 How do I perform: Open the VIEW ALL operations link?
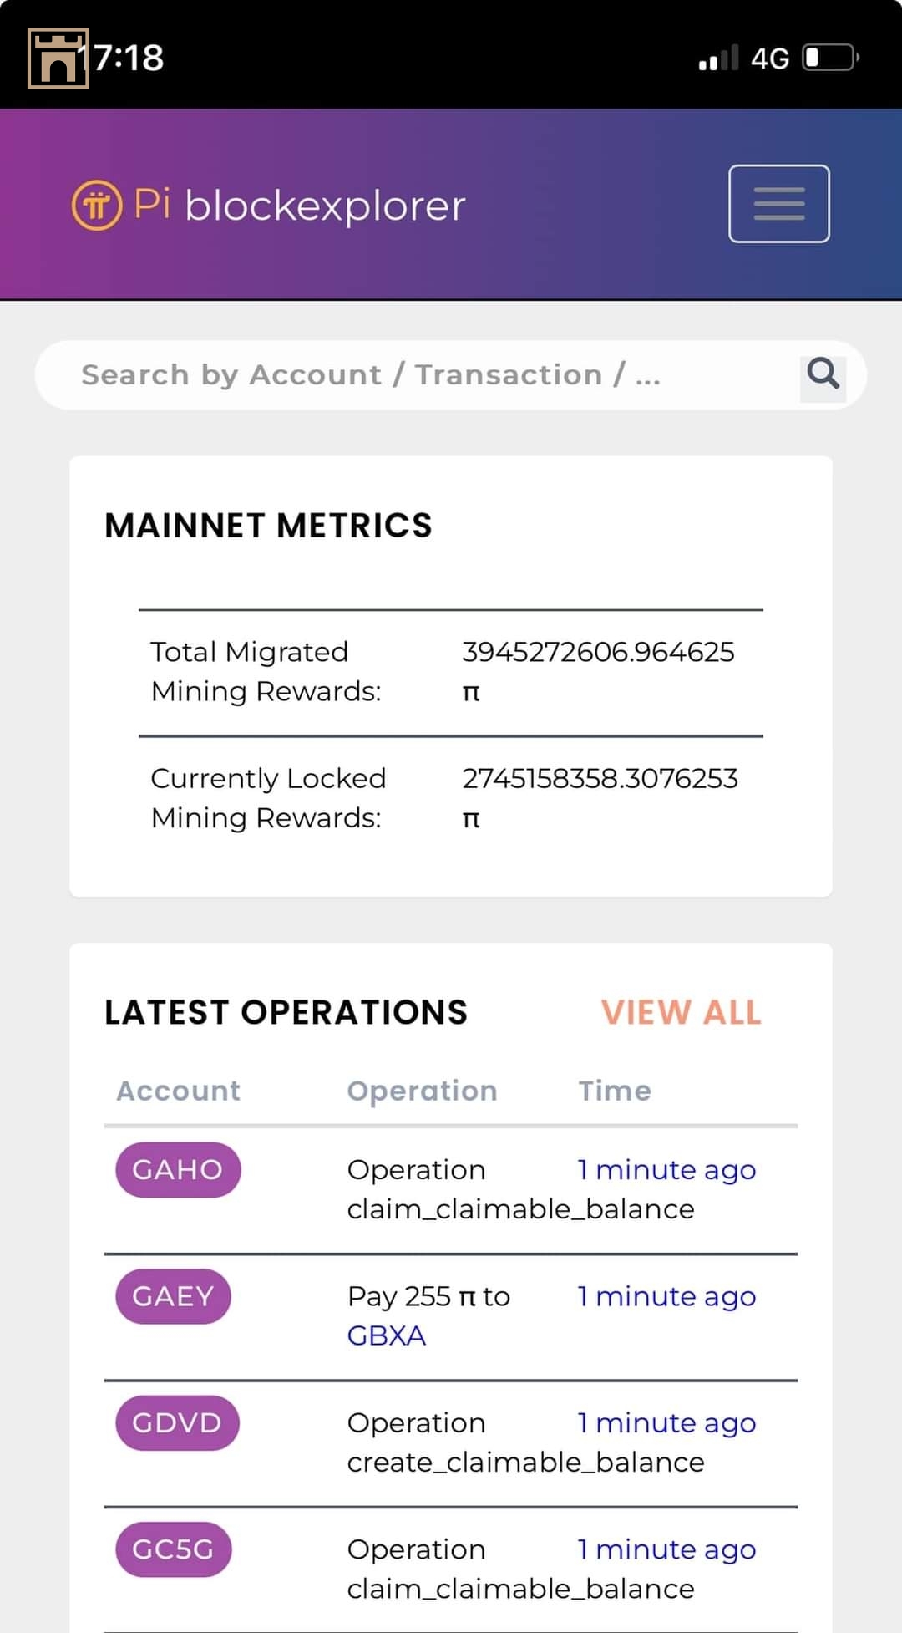[x=681, y=1012]
